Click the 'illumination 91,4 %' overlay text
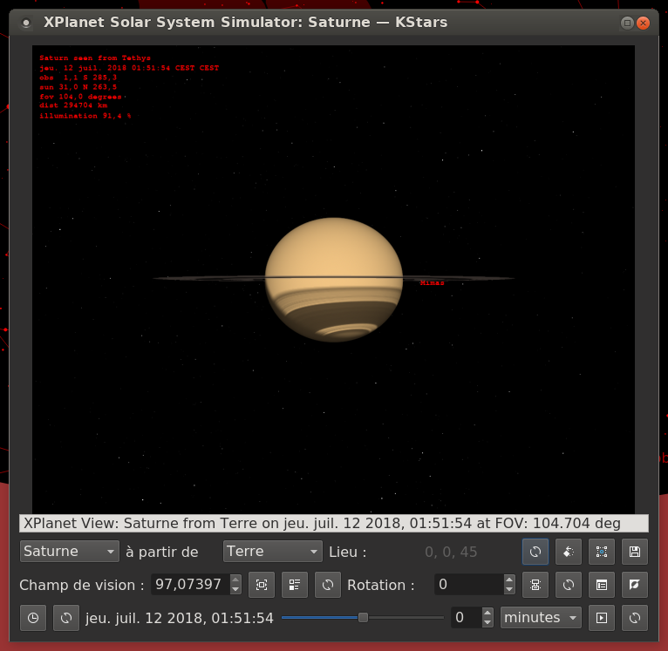 pos(85,115)
